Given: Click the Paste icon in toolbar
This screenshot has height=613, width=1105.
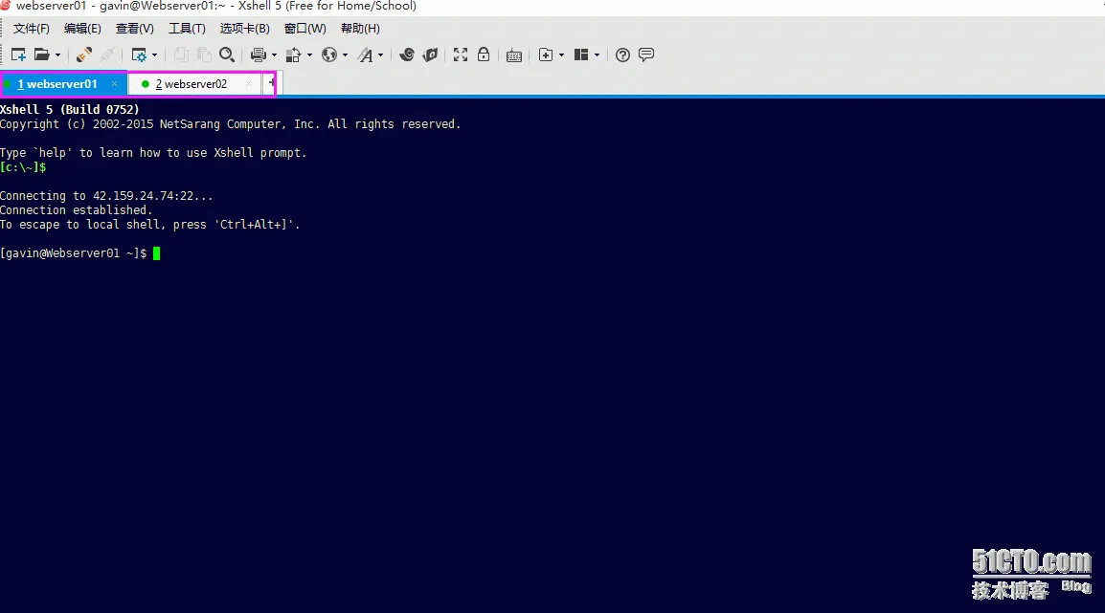Looking at the screenshot, I should point(204,55).
